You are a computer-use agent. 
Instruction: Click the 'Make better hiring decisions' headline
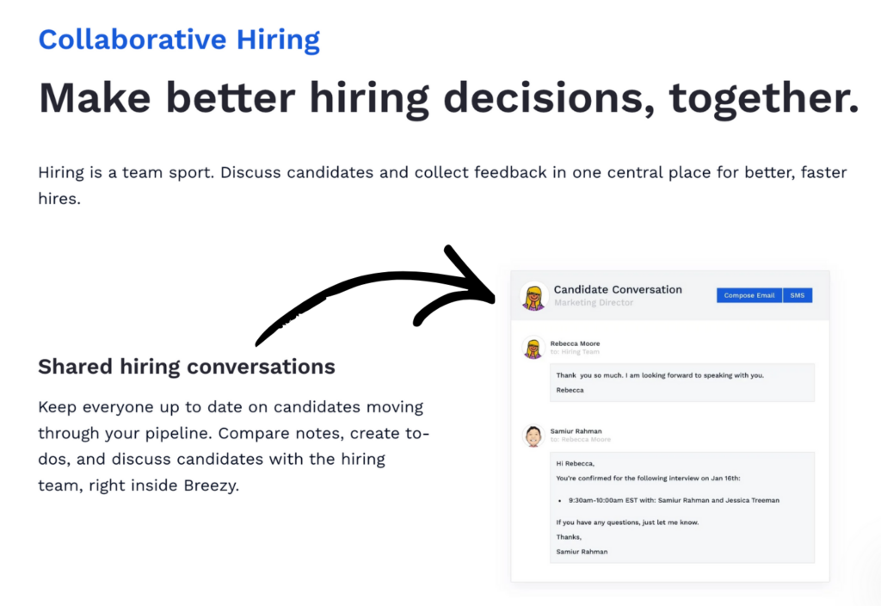448,96
